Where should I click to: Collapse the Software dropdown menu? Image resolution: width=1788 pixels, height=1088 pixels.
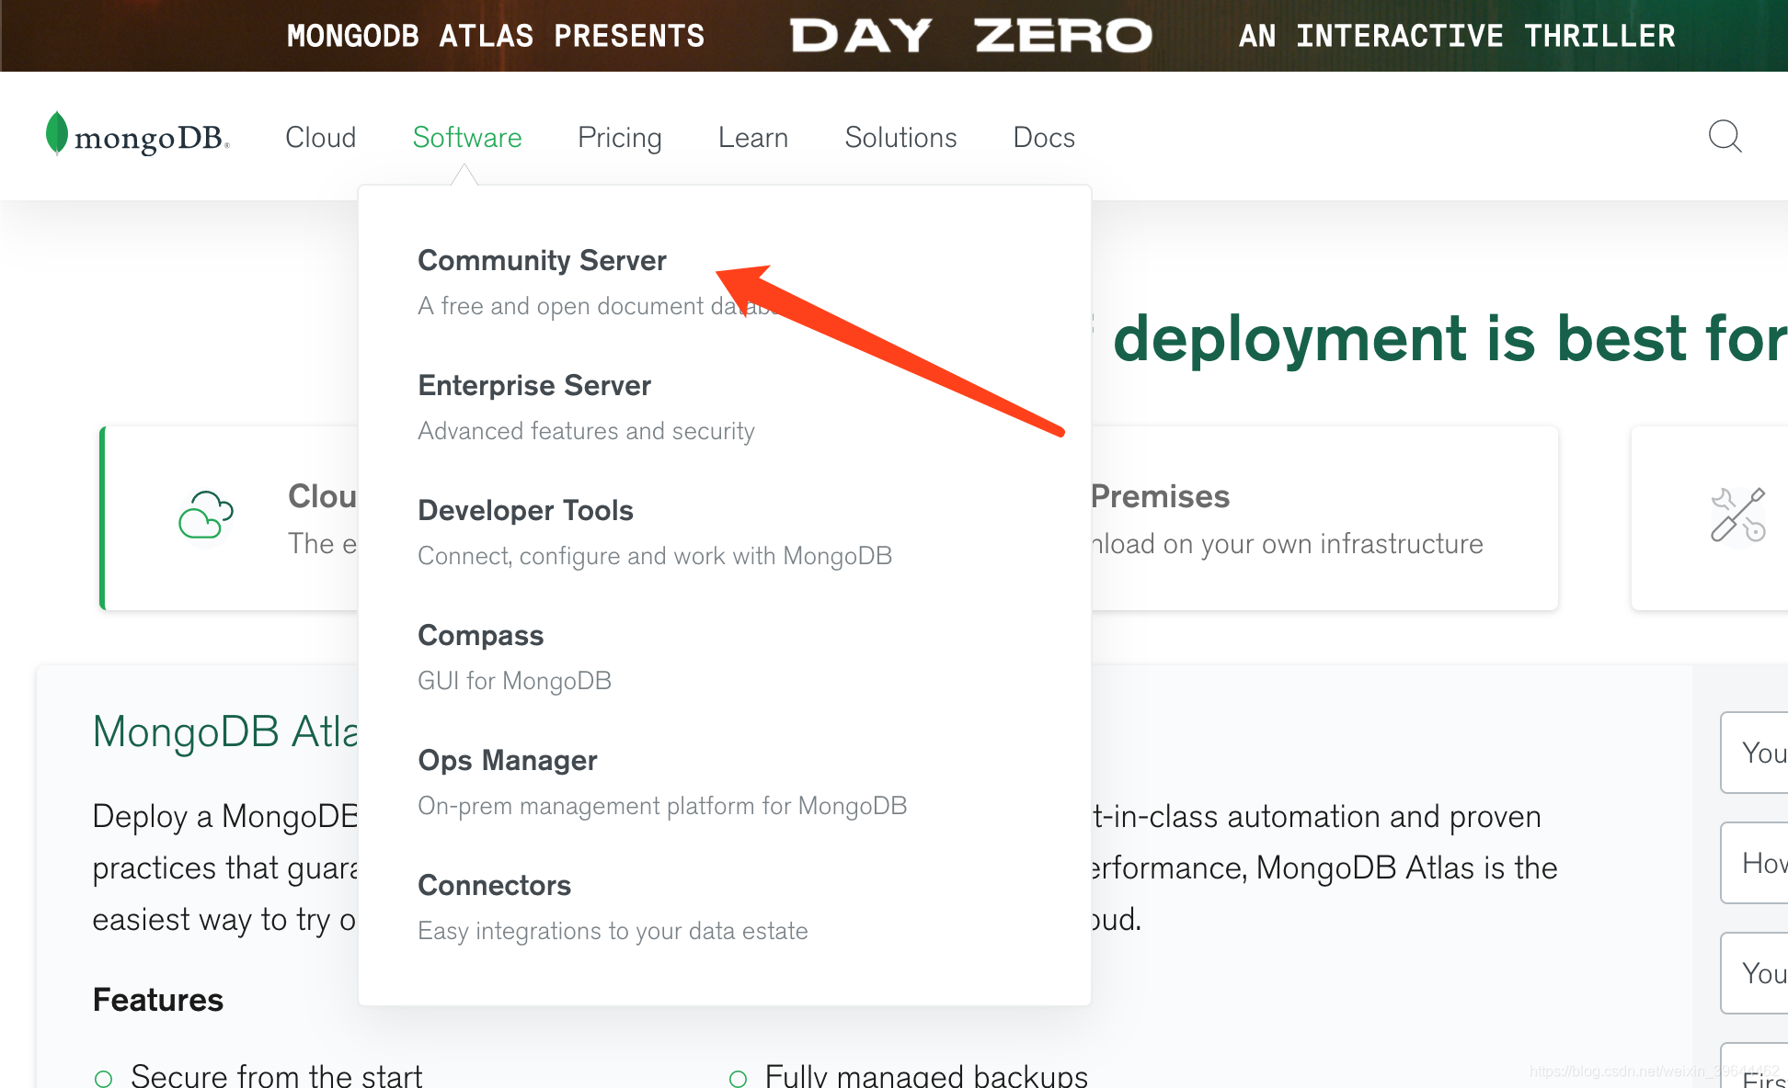(466, 138)
